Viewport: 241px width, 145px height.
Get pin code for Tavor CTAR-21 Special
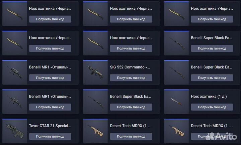coord(50,136)
